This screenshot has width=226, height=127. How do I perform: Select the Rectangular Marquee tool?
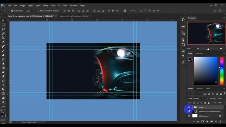(3, 25)
